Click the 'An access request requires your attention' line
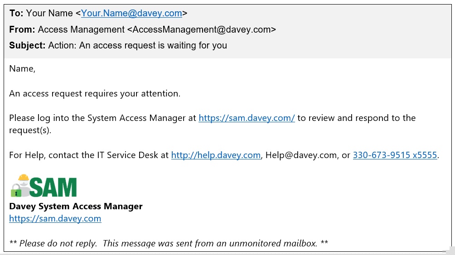Screen dimensions: 455x255 tap(95, 93)
